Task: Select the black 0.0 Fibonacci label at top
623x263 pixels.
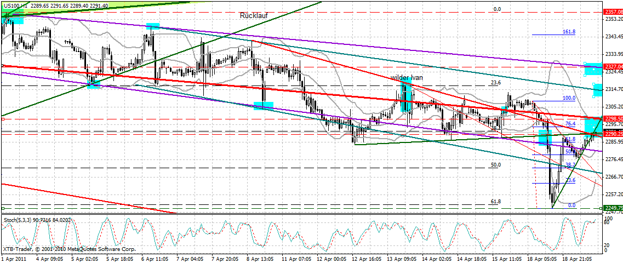Action: (x=497, y=9)
